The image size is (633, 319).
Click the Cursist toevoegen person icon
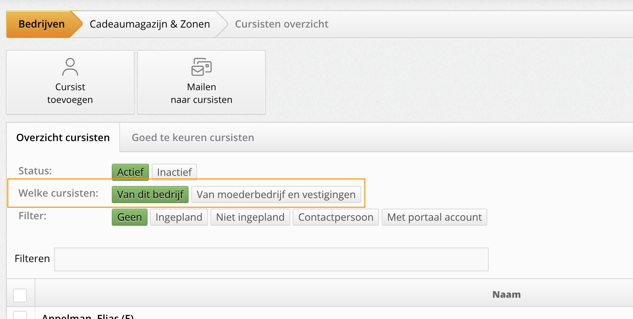pyautogui.click(x=70, y=67)
